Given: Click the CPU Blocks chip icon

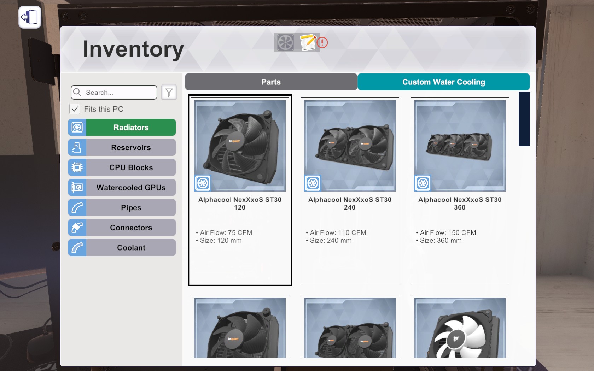Looking at the screenshot, I should [x=77, y=167].
